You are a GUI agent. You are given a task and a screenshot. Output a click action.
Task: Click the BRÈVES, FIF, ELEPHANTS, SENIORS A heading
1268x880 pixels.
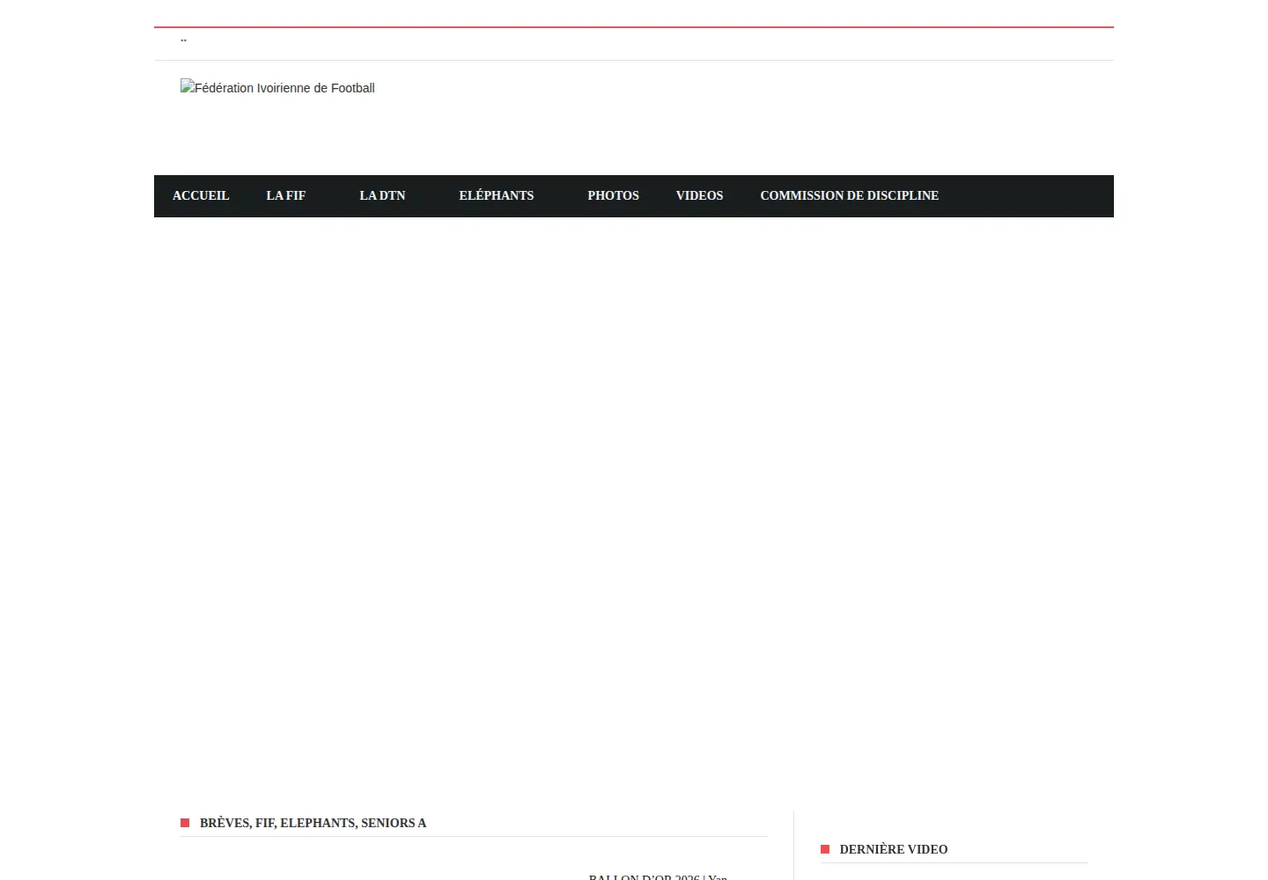point(313,823)
